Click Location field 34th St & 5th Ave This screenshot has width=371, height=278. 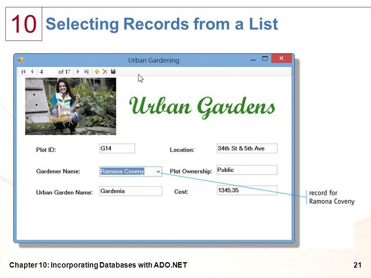[247, 148]
